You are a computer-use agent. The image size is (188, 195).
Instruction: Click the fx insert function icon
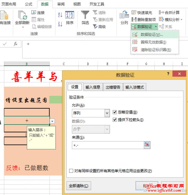tap(15, 44)
